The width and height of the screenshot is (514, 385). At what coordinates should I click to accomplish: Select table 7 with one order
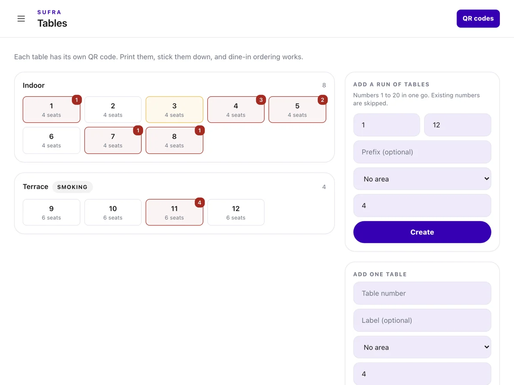113,140
